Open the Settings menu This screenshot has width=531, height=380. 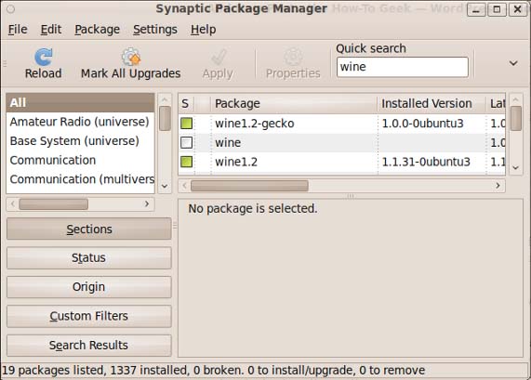click(x=155, y=30)
